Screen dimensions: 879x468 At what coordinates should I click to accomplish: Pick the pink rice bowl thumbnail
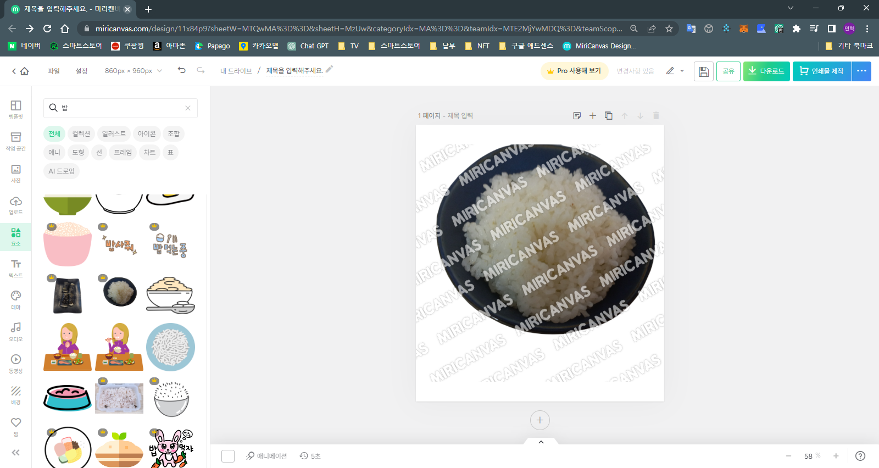[x=68, y=244]
